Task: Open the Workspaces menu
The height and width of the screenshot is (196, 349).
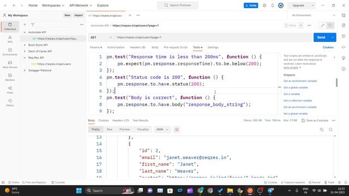Action: (53, 5)
